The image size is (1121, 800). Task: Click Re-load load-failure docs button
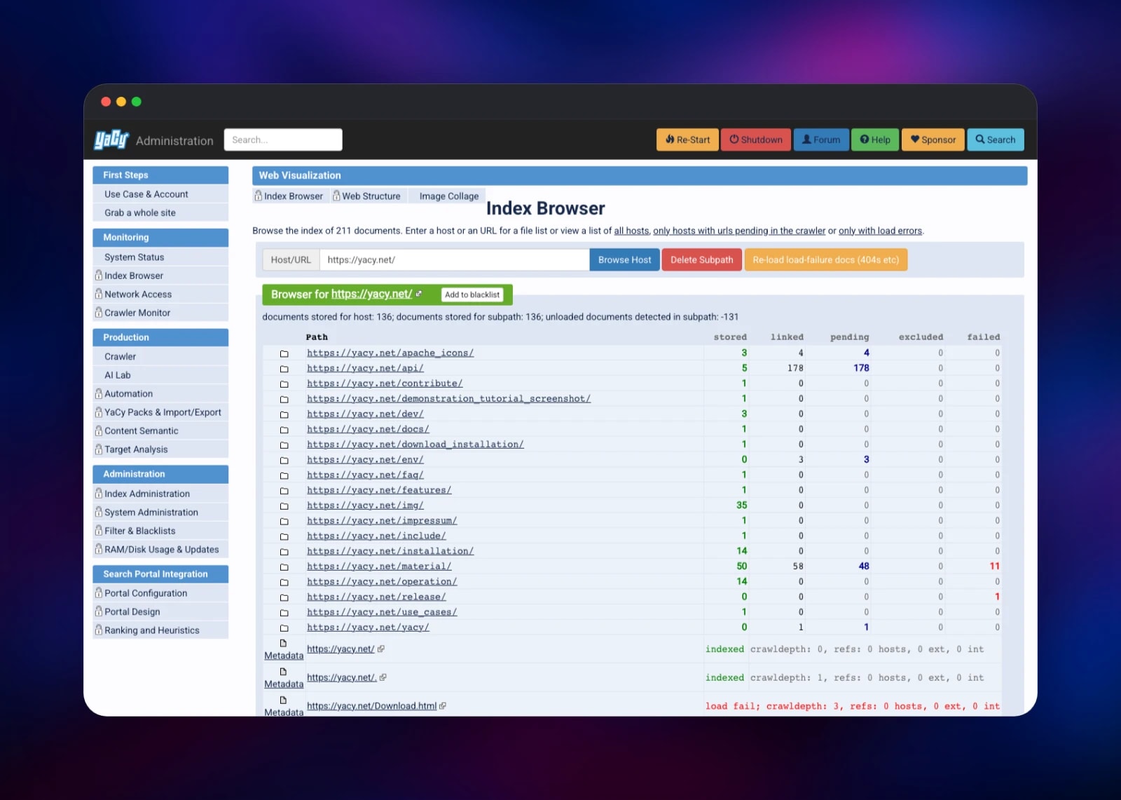825,259
